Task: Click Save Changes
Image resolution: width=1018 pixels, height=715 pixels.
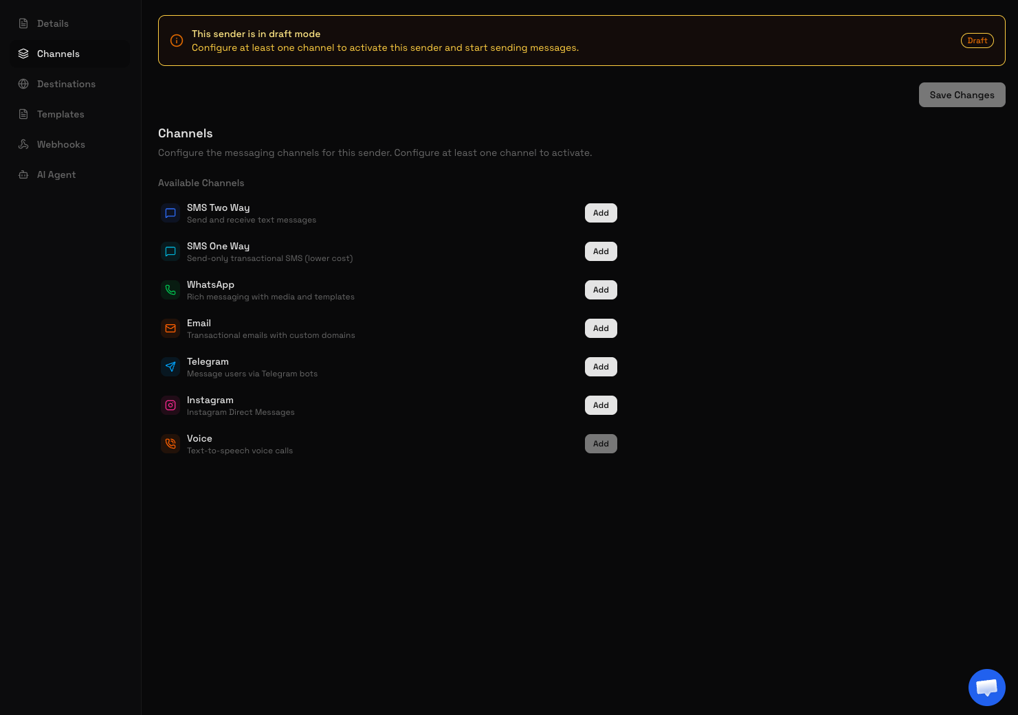Action: pos(962,95)
